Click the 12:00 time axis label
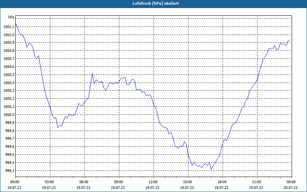307x192 pixels. [x=153, y=182]
